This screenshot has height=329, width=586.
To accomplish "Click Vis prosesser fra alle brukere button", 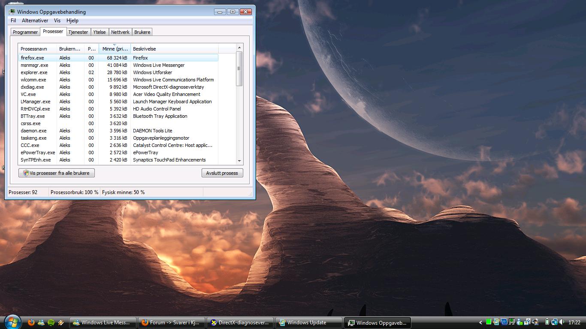I will (57, 173).
